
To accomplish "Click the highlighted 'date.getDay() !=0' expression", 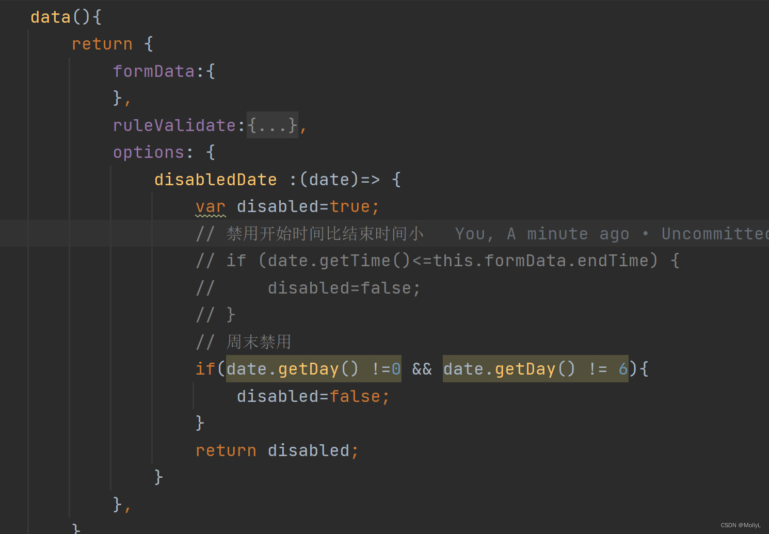I will pos(314,369).
